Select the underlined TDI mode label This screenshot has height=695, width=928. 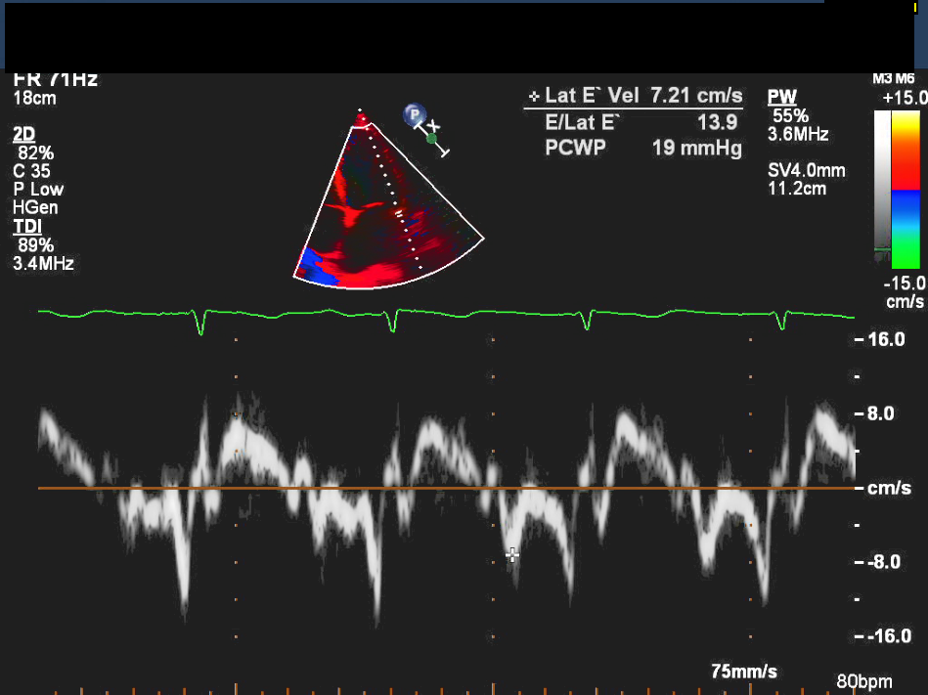click(26, 226)
